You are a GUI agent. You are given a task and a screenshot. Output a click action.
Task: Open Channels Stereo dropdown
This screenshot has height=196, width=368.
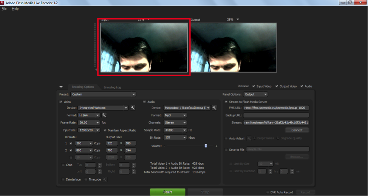(x=175, y=122)
